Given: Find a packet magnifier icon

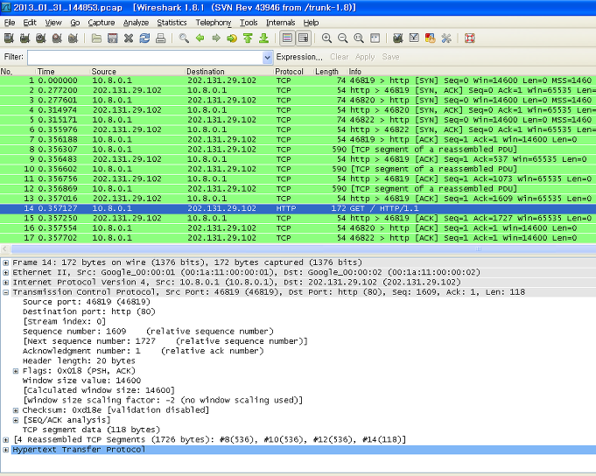Looking at the screenshot, I should [x=184, y=38].
